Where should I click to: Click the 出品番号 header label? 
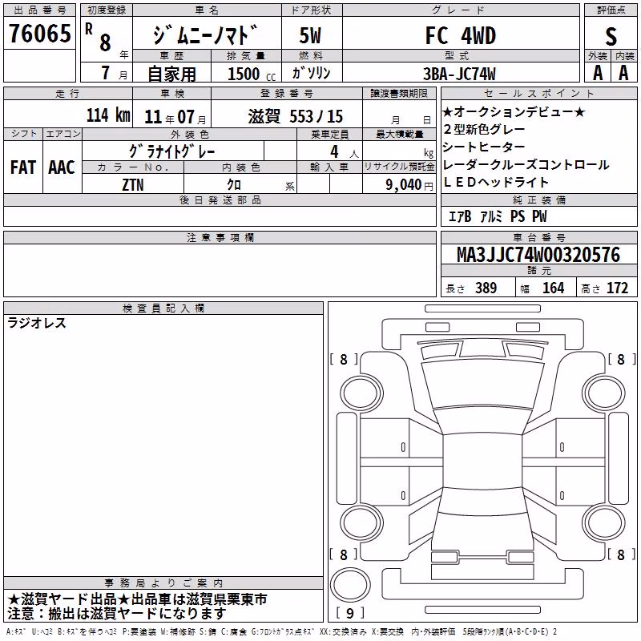point(39,10)
